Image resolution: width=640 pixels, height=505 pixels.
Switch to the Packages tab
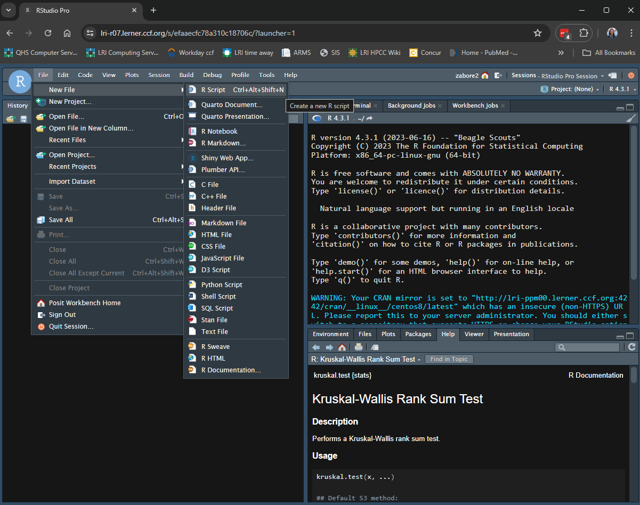tap(418, 334)
